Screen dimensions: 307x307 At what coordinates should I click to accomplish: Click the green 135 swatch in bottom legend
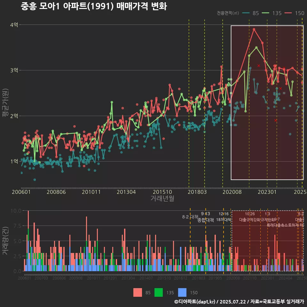click(159, 293)
